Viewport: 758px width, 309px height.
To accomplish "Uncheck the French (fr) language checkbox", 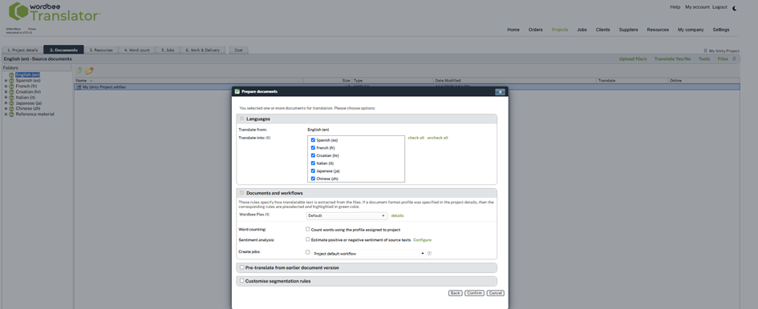I will (314, 148).
